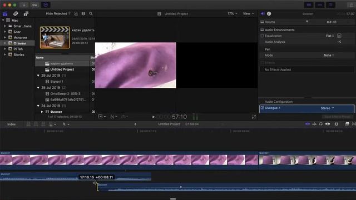Open the Pan Mode None dropdown
The image size is (356, 200).
pos(329,56)
